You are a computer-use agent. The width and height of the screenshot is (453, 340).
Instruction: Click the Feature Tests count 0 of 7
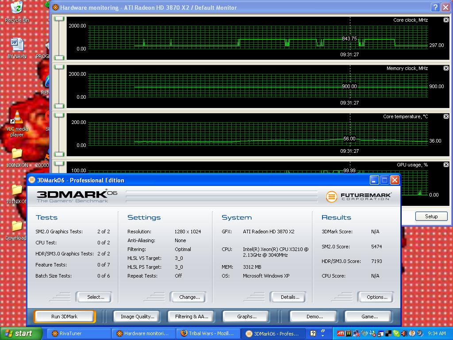(104, 265)
